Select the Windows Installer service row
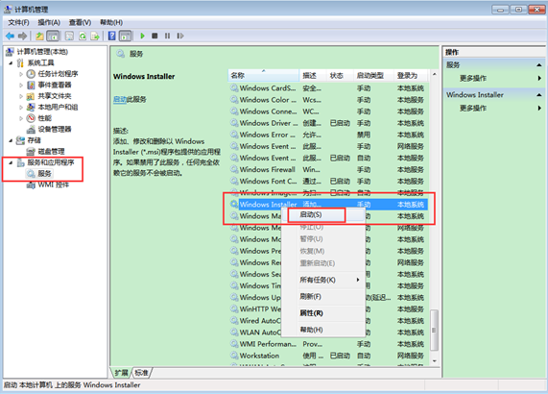Viewport: 548px width, 394px height. tap(328, 205)
